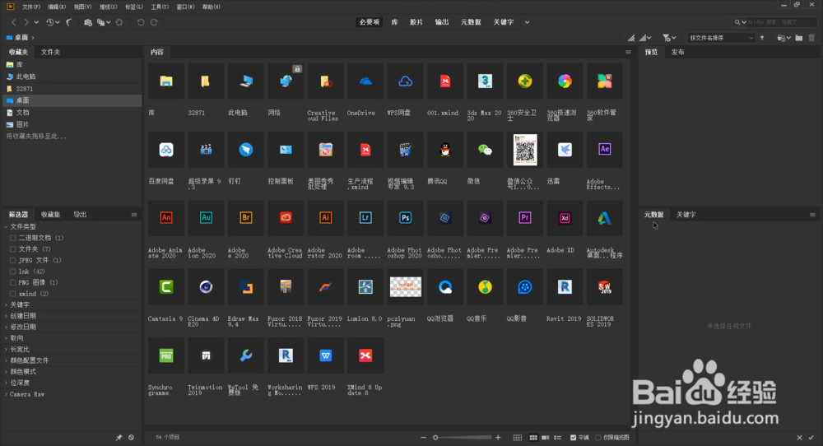Screen dimensions: 823x446
Task: Click the plus larger thumbnails button
Action: click(498, 437)
